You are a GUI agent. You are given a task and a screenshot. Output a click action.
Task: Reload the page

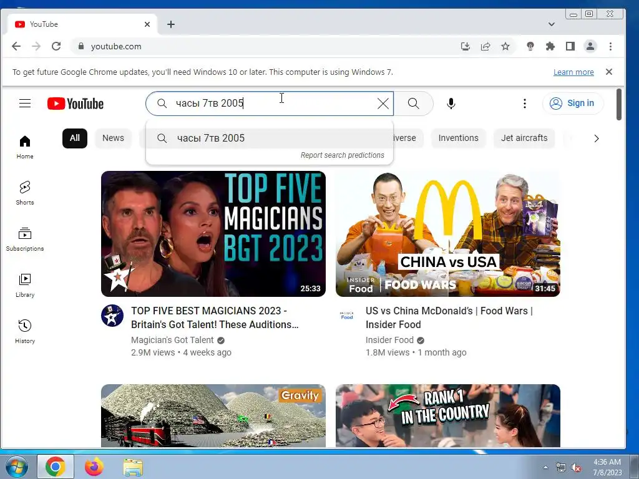tap(56, 46)
